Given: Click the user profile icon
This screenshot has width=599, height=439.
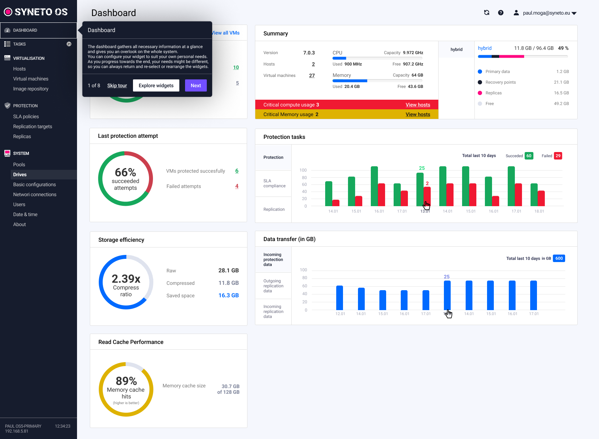Looking at the screenshot, I should click(516, 13).
